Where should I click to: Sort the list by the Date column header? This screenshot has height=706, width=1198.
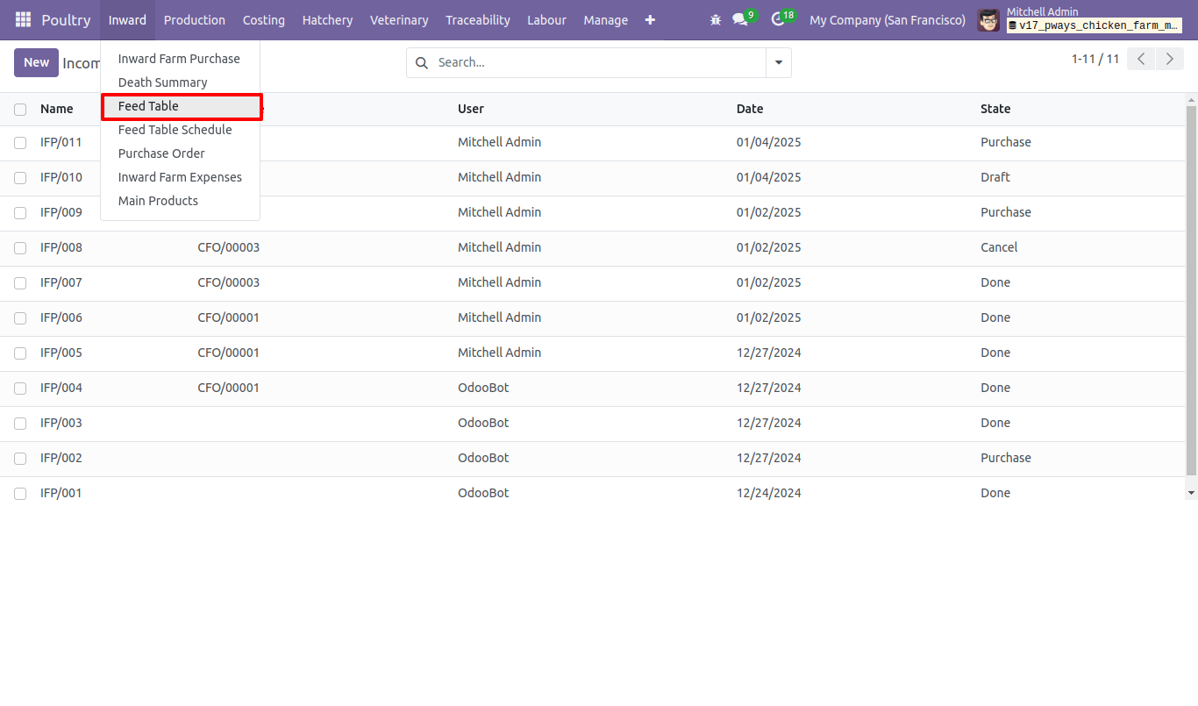click(x=750, y=109)
